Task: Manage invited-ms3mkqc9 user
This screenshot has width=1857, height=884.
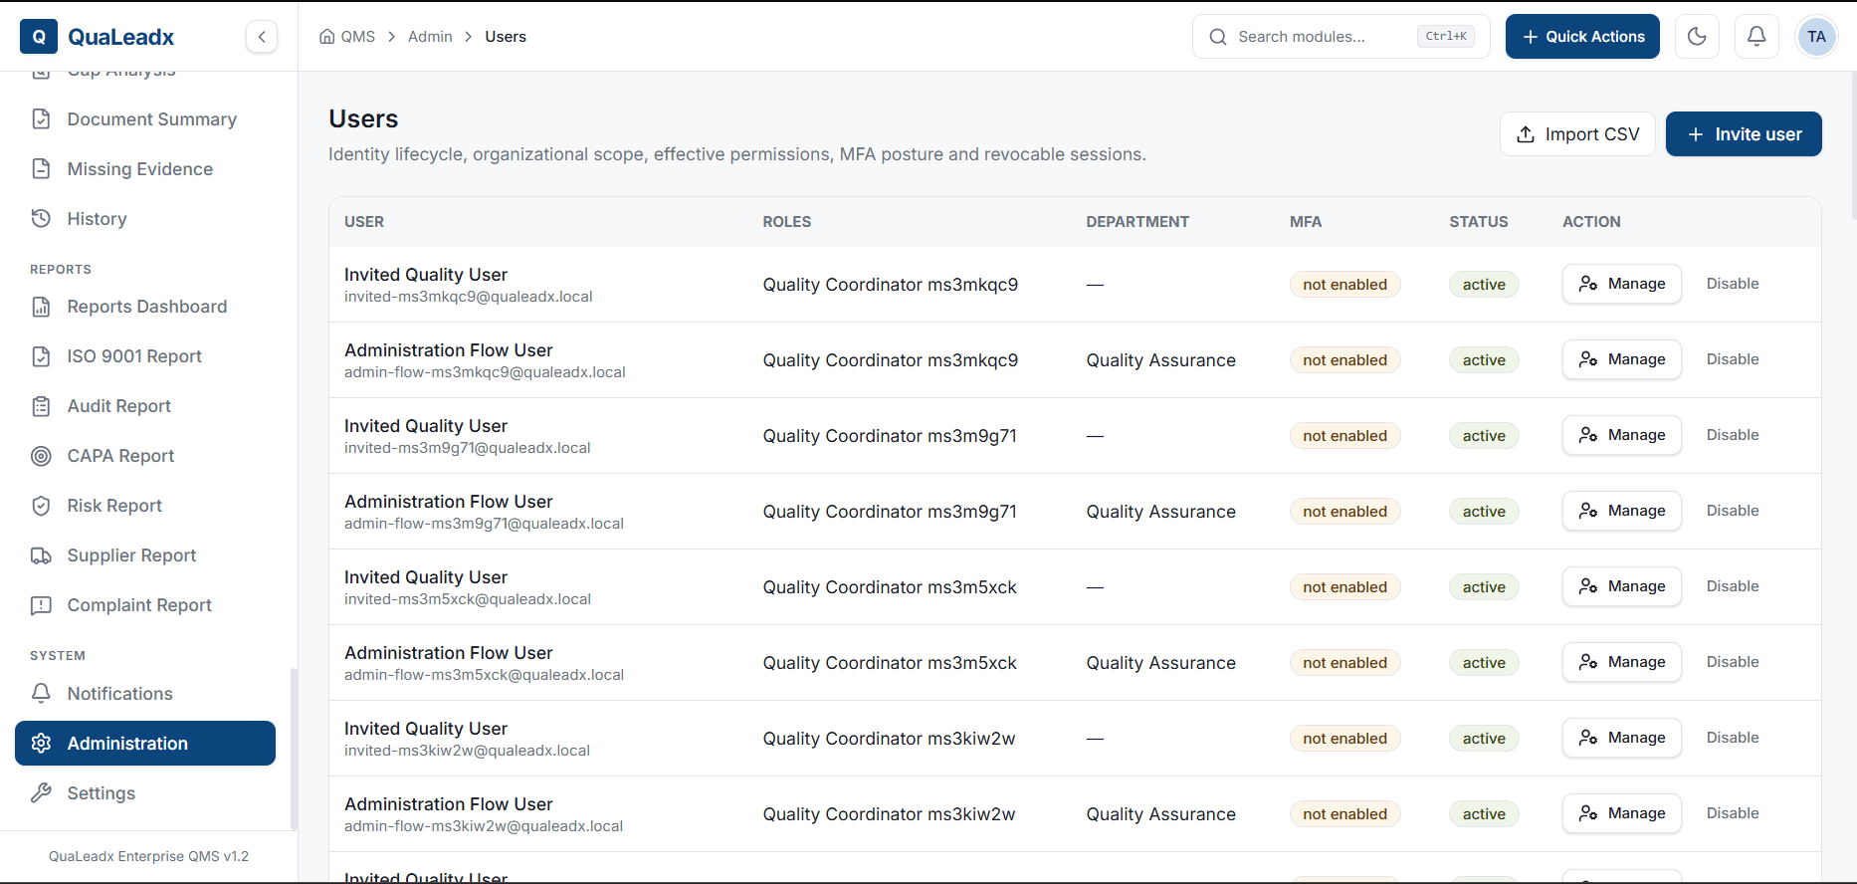Action: click(1621, 284)
